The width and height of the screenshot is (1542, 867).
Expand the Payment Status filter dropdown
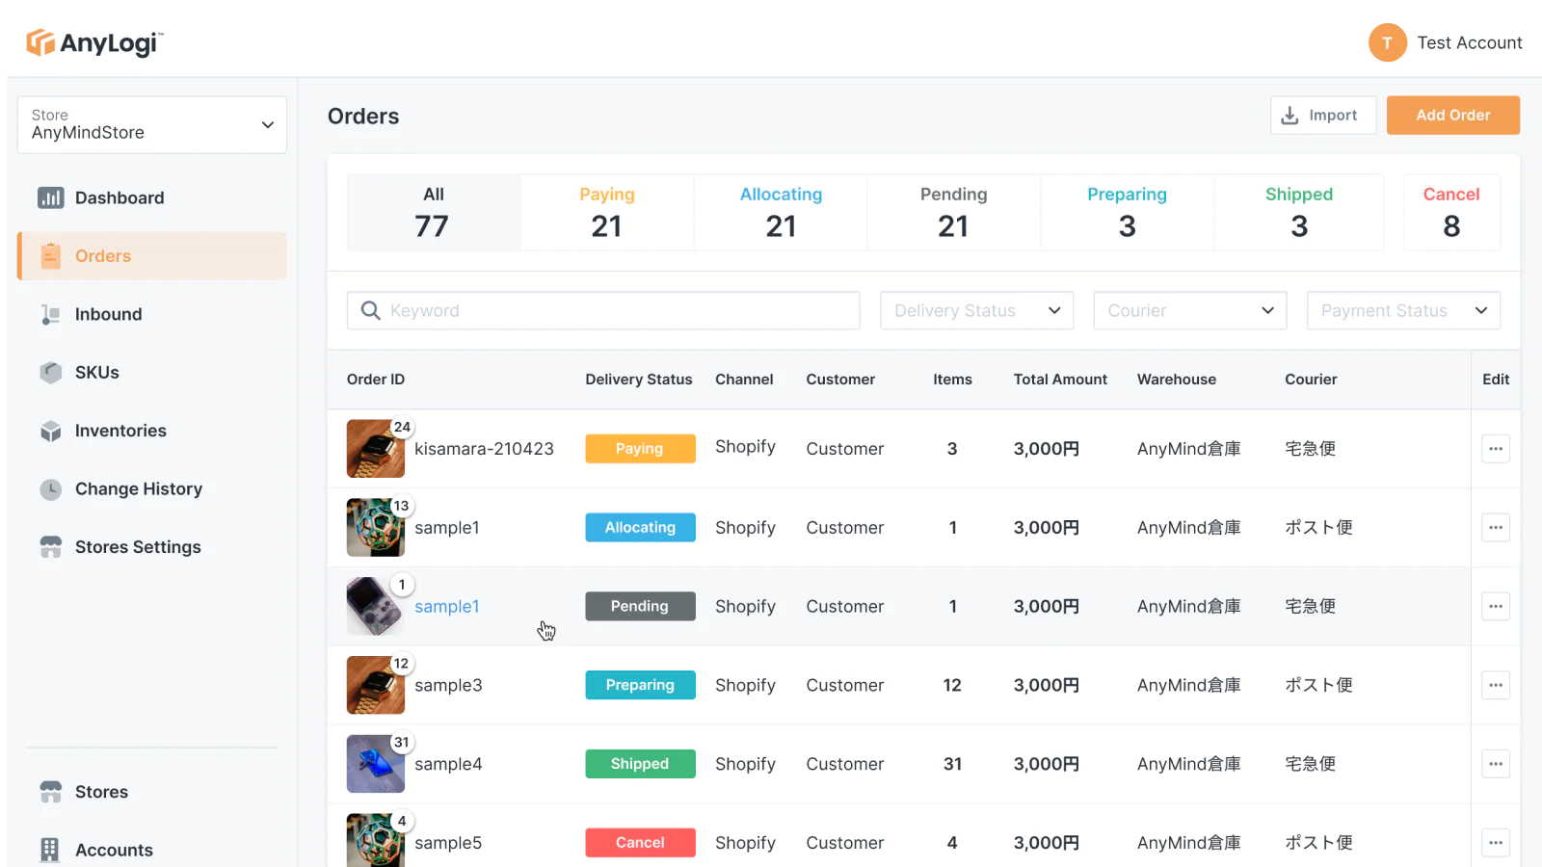pos(1402,310)
